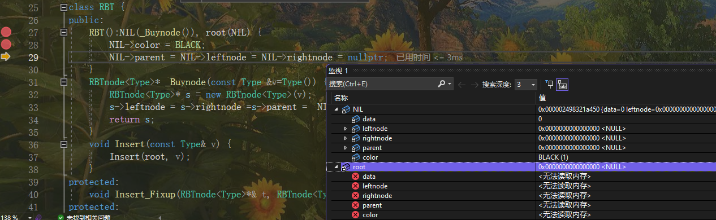Viewport: 716px width, 220px height.
Task: Open the search options dropdown arrow beside the magnifier
Action: 450,84
